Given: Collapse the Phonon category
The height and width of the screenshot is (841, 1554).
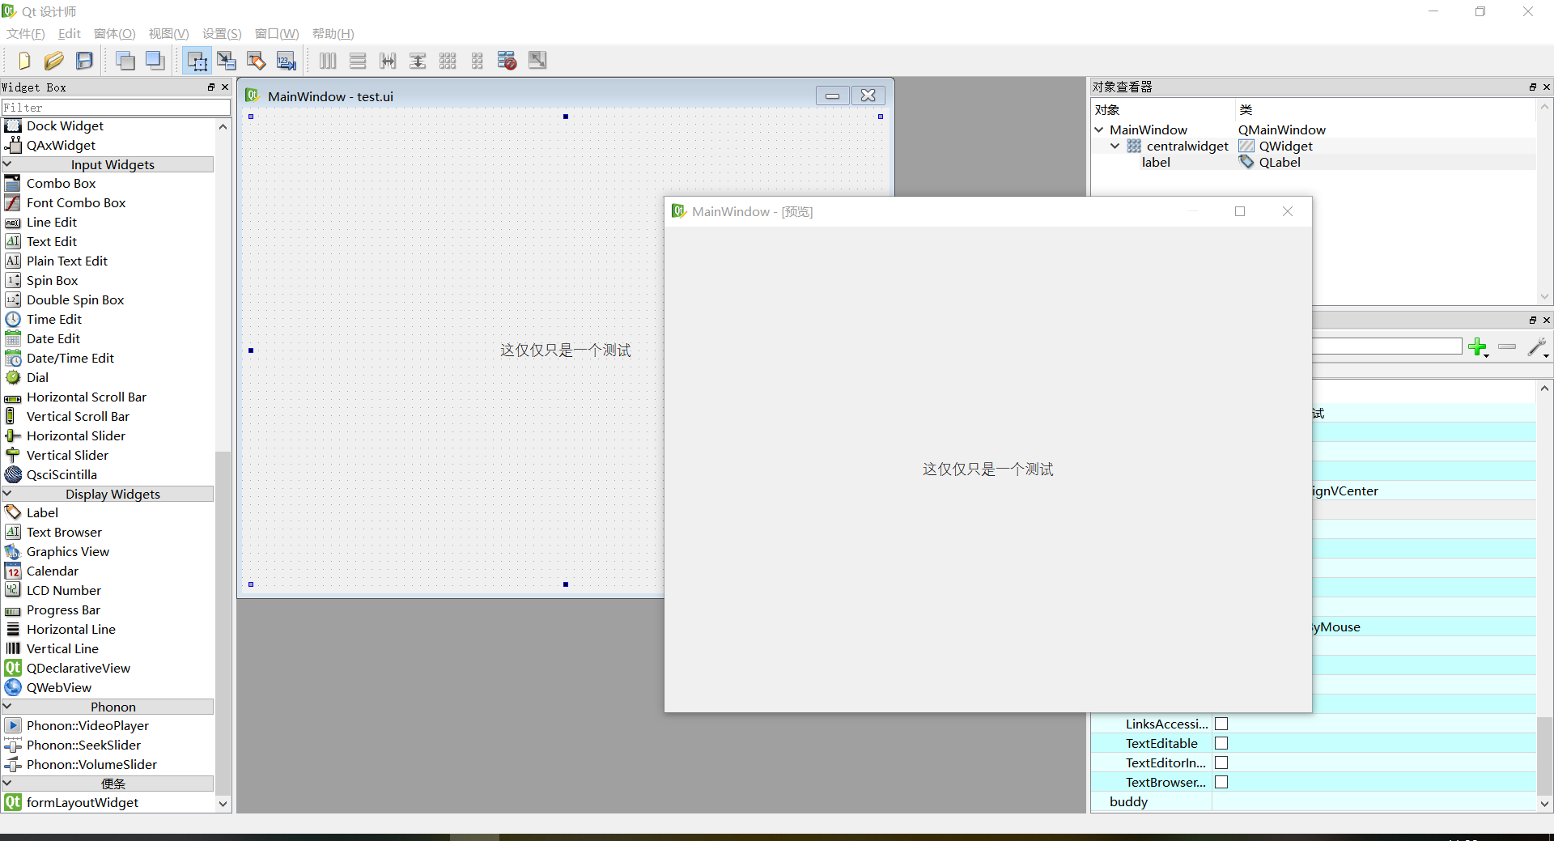Looking at the screenshot, I should click(x=7, y=706).
